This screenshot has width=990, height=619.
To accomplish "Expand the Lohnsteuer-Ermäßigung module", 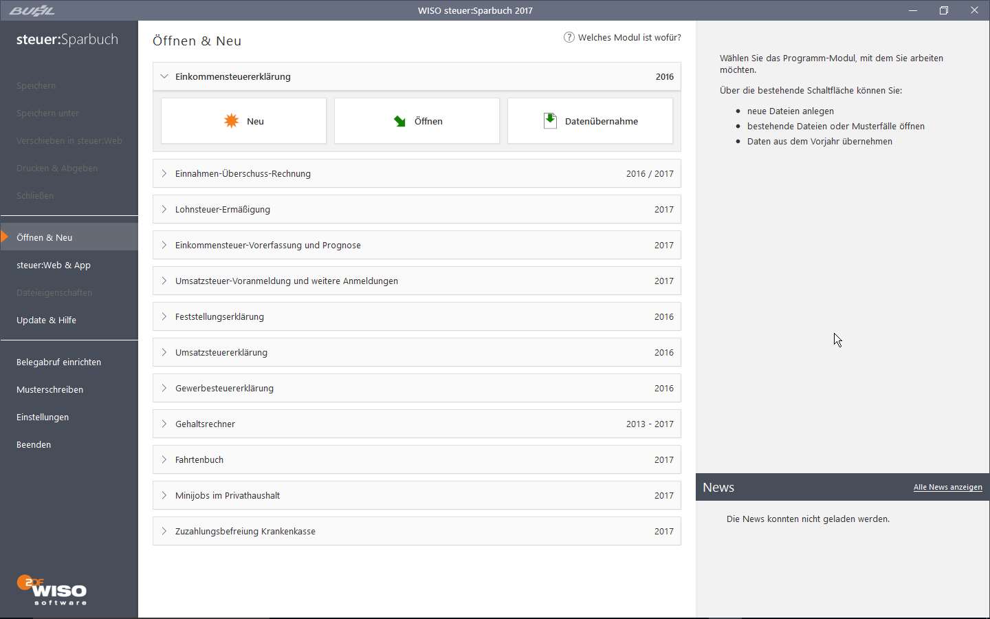I will point(164,210).
